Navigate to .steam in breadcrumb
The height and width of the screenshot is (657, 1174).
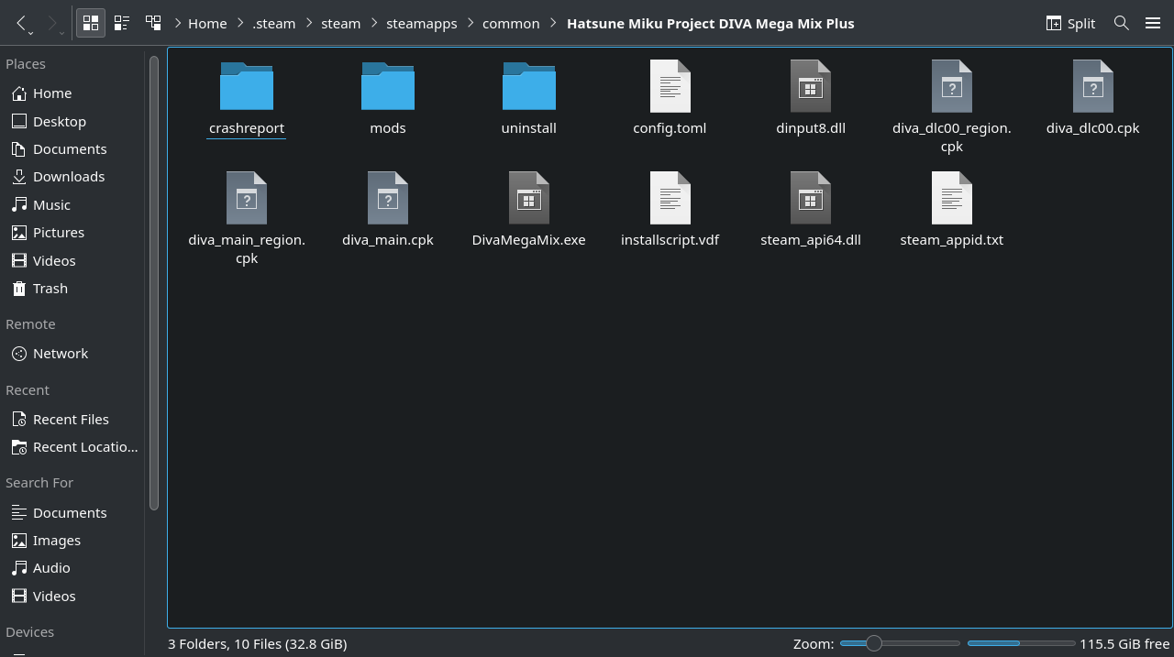pyautogui.click(x=273, y=23)
